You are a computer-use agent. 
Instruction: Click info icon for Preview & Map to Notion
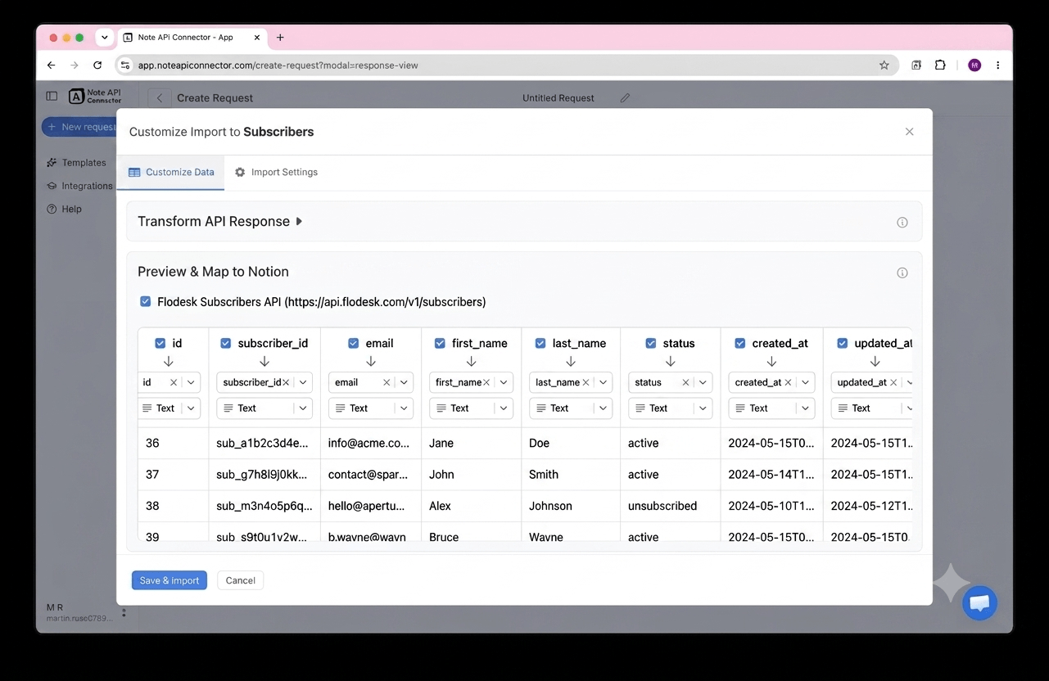[x=902, y=273]
